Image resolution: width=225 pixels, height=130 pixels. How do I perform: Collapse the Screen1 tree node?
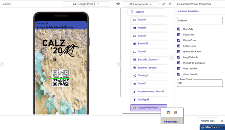click(x=125, y=12)
